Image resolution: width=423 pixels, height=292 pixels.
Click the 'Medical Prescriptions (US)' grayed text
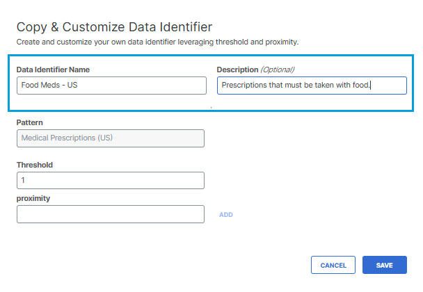tap(67, 138)
